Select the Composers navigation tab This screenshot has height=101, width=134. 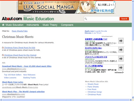click(x=67, y=25)
